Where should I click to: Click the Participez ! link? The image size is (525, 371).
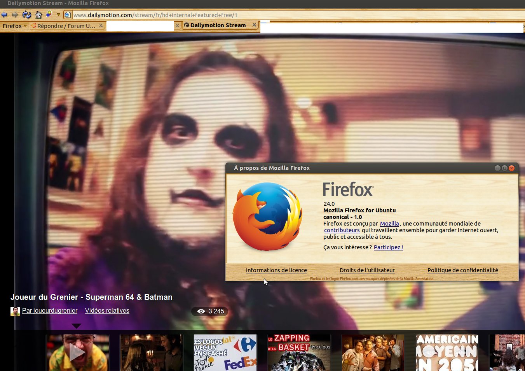(388, 247)
